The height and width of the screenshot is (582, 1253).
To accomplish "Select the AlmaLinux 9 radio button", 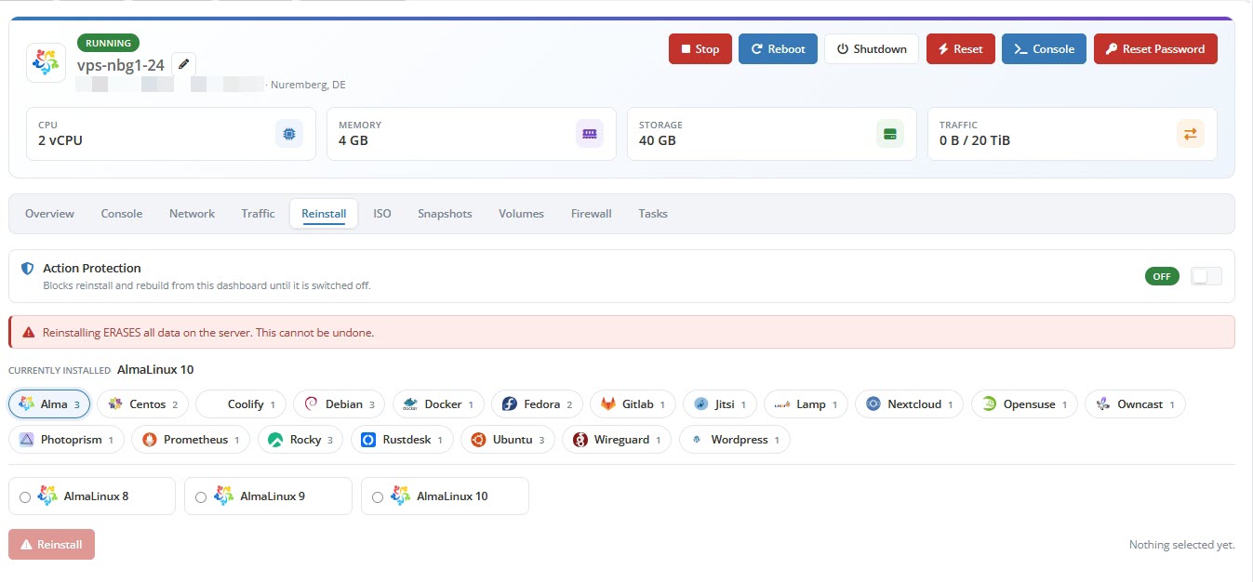I will [x=201, y=497].
